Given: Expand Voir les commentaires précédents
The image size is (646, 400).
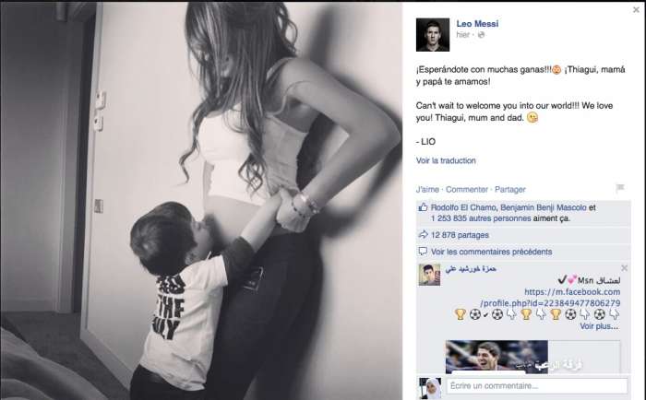Looking at the screenshot, I should [492, 252].
